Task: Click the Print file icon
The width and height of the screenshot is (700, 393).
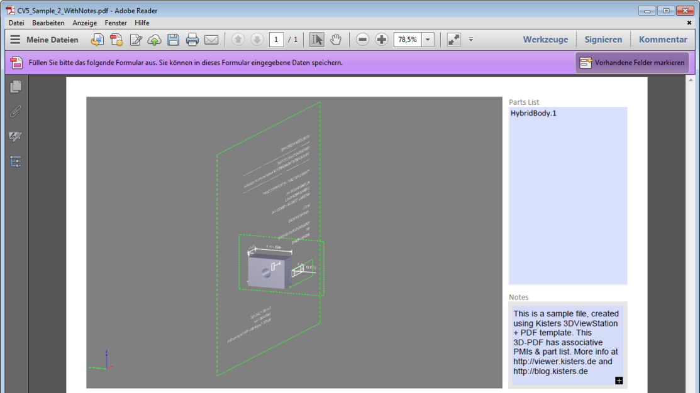Action: click(192, 40)
